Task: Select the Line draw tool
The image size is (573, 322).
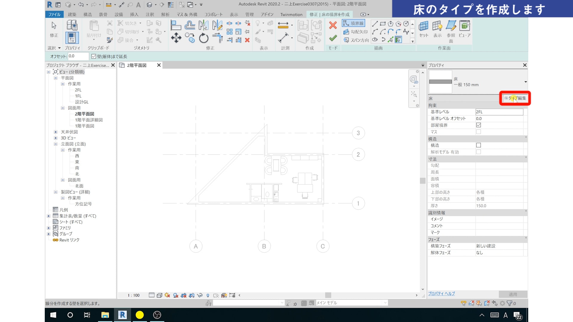Action: click(x=375, y=24)
